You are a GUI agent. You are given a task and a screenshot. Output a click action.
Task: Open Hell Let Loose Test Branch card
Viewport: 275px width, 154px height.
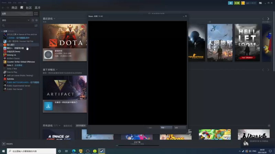247,42
